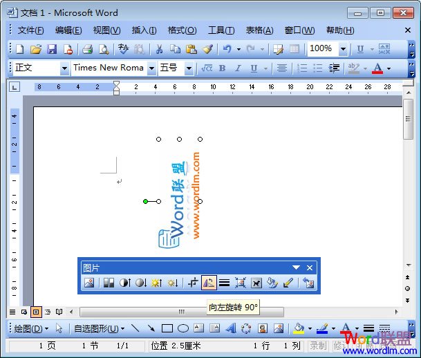Switch to Normal view button
This screenshot has width=421, height=358.
[12, 312]
